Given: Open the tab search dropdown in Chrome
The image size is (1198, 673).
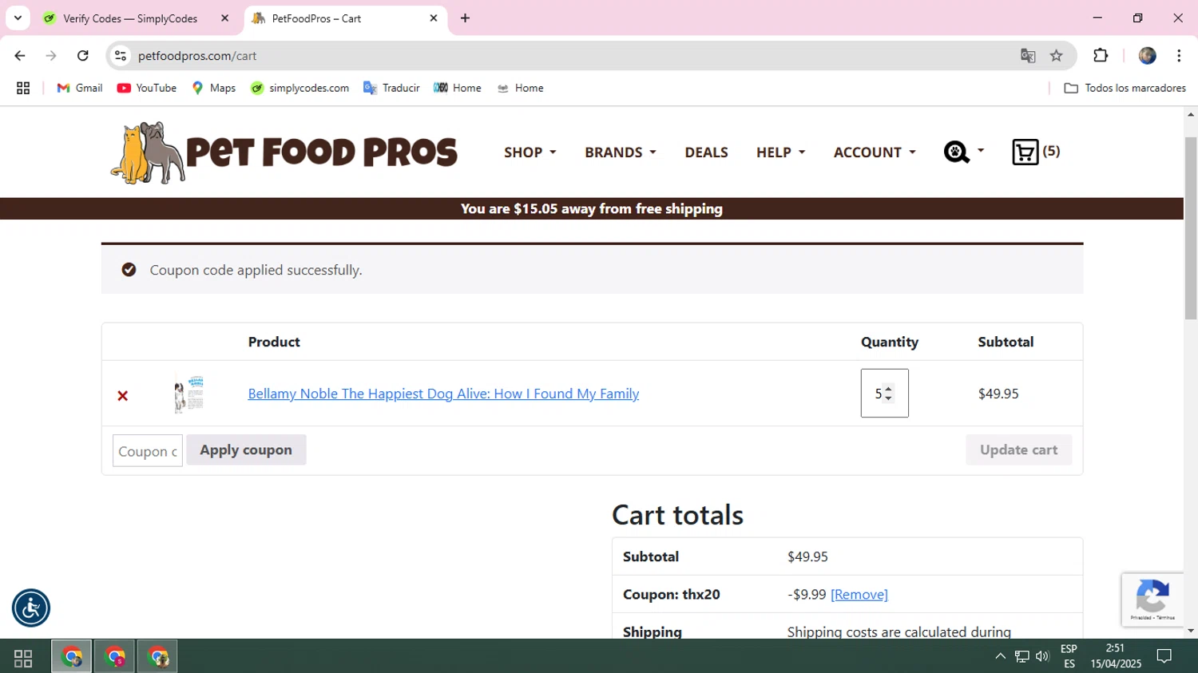Looking at the screenshot, I should (18, 18).
